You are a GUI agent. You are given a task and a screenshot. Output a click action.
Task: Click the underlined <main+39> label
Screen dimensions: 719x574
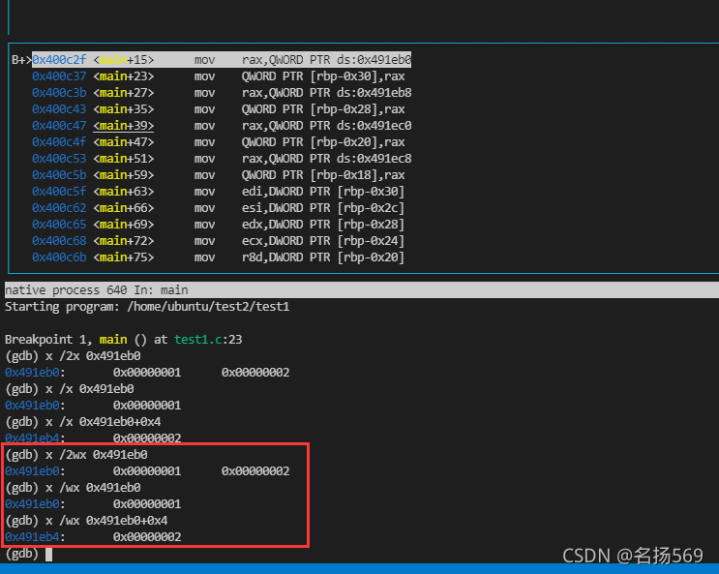(123, 126)
